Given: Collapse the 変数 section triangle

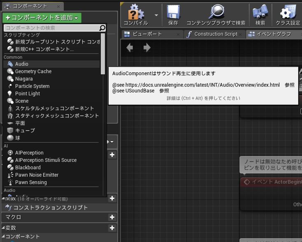Looking at the screenshot, I should pyautogui.click(x=3, y=228).
